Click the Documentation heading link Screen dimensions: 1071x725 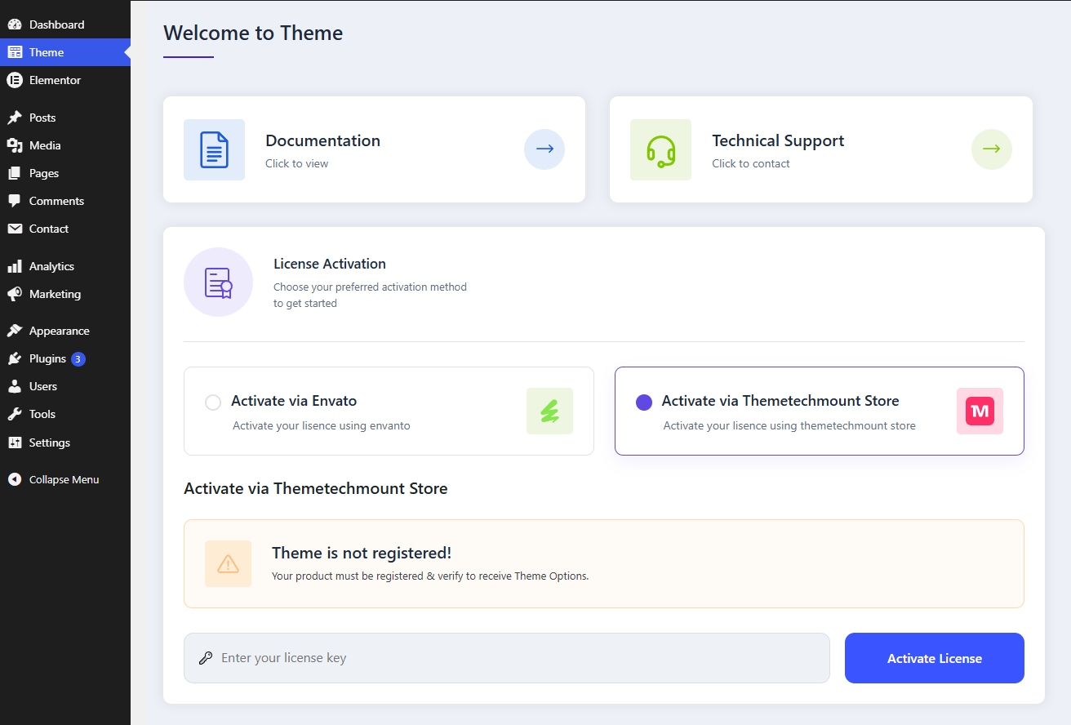click(323, 140)
